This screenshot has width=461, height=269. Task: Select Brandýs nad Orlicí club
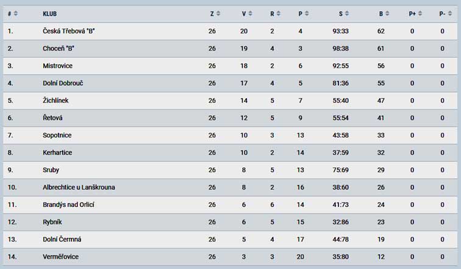click(x=68, y=204)
